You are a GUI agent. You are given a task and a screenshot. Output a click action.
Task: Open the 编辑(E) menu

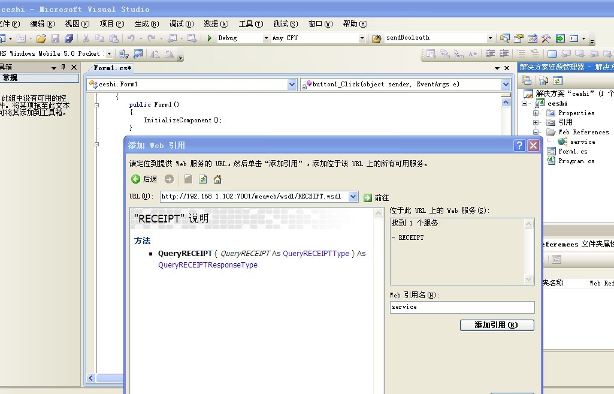pos(43,24)
